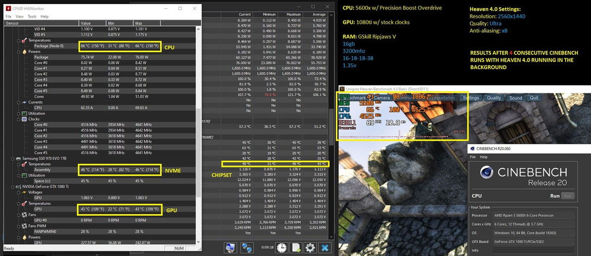Click the single monitor icon in bottom toolbar
The height and width of the screenshot is (256, 591).
pos(230,248)
